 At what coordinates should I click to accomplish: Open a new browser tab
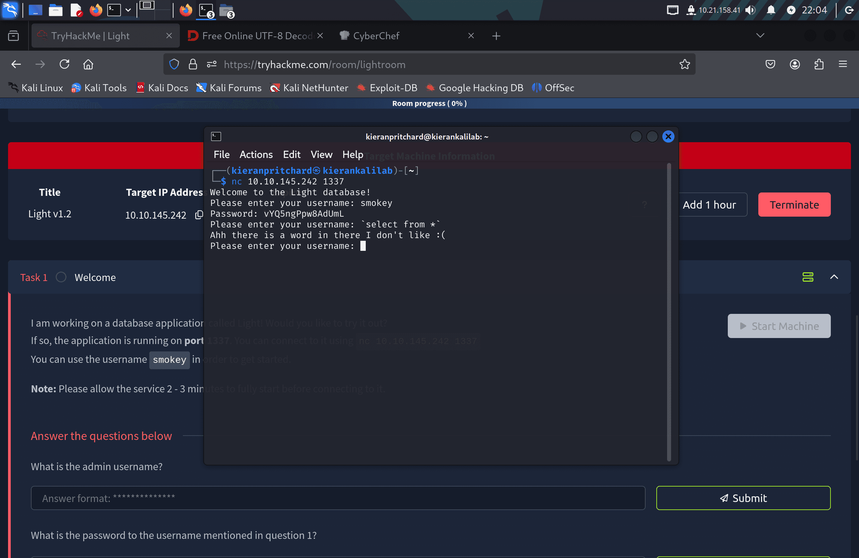pos(496,36)
